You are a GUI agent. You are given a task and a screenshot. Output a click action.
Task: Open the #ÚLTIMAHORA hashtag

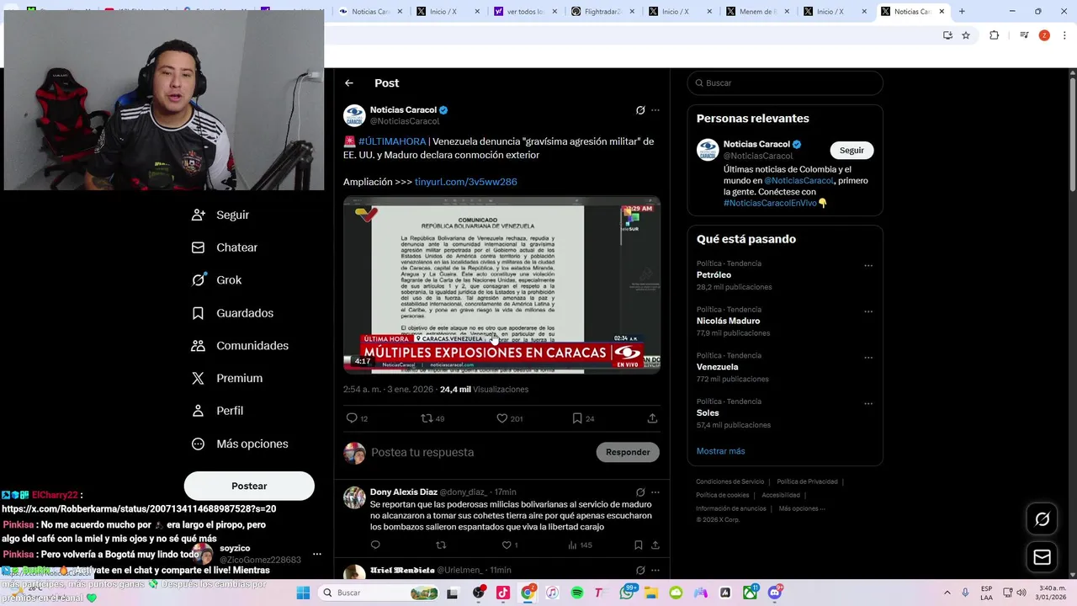coord(392,141)
